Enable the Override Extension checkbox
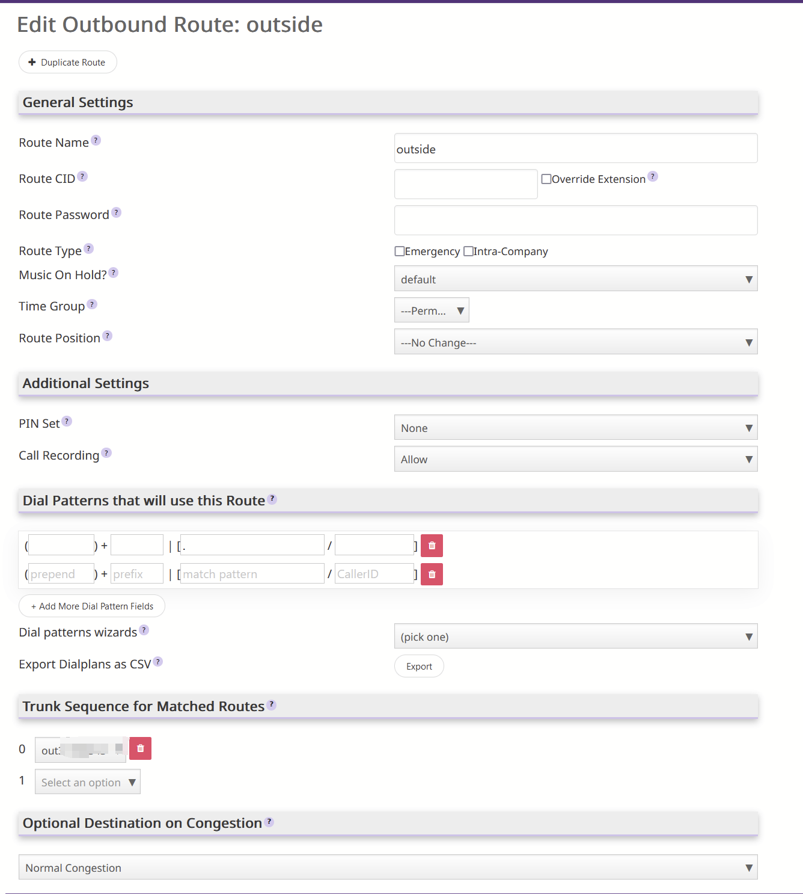The width and height of the screenshot is (803, 894). pyautogui.click(x=546, y=179)
